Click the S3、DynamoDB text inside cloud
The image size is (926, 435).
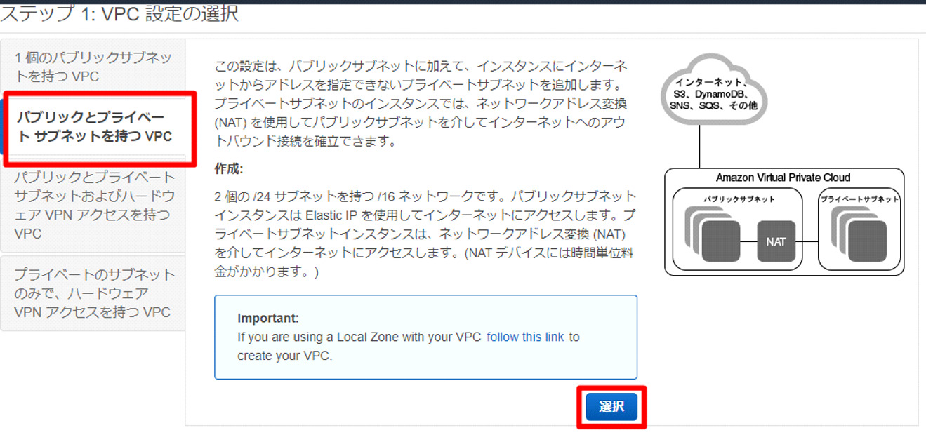coord(715,94)
